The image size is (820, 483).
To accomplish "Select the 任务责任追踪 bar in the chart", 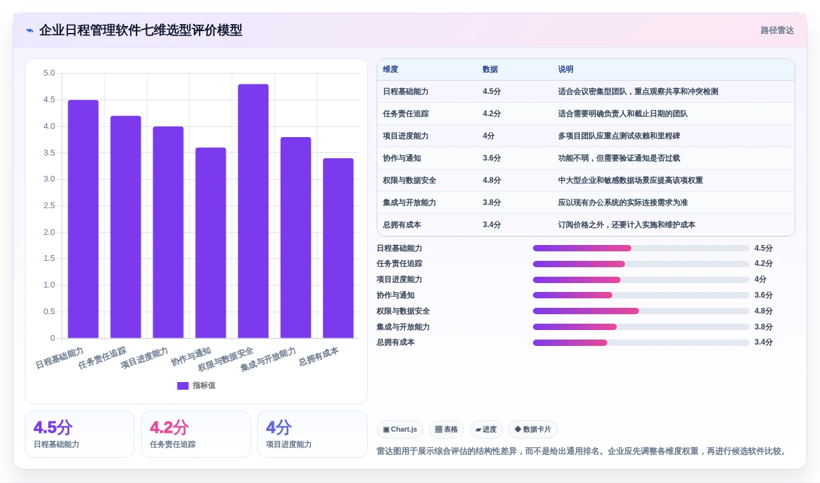I will 126,227.
